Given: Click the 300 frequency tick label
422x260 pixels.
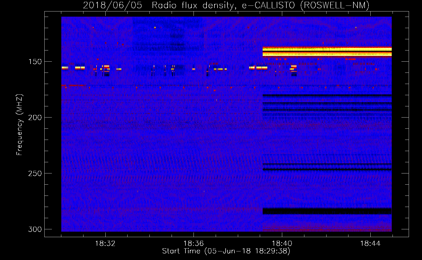Looking at the screenshot, I should click(x=35, y=229).
